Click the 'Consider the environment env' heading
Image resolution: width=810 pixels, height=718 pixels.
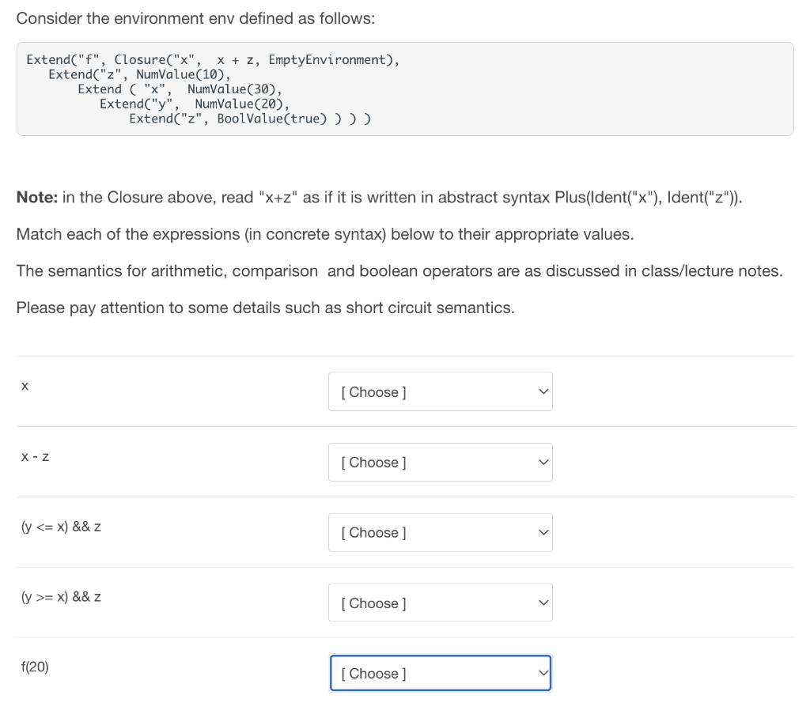click(196, 19)
